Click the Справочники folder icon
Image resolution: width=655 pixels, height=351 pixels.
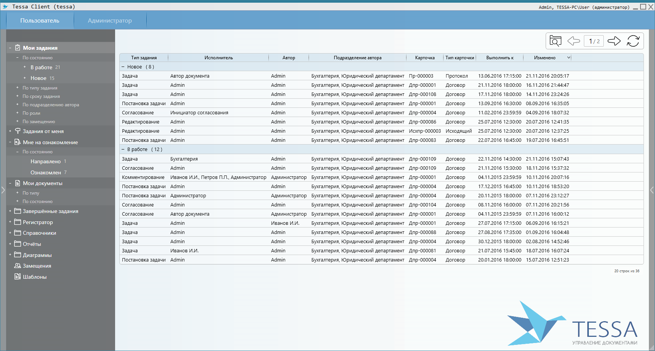click(x=18, y=232)
